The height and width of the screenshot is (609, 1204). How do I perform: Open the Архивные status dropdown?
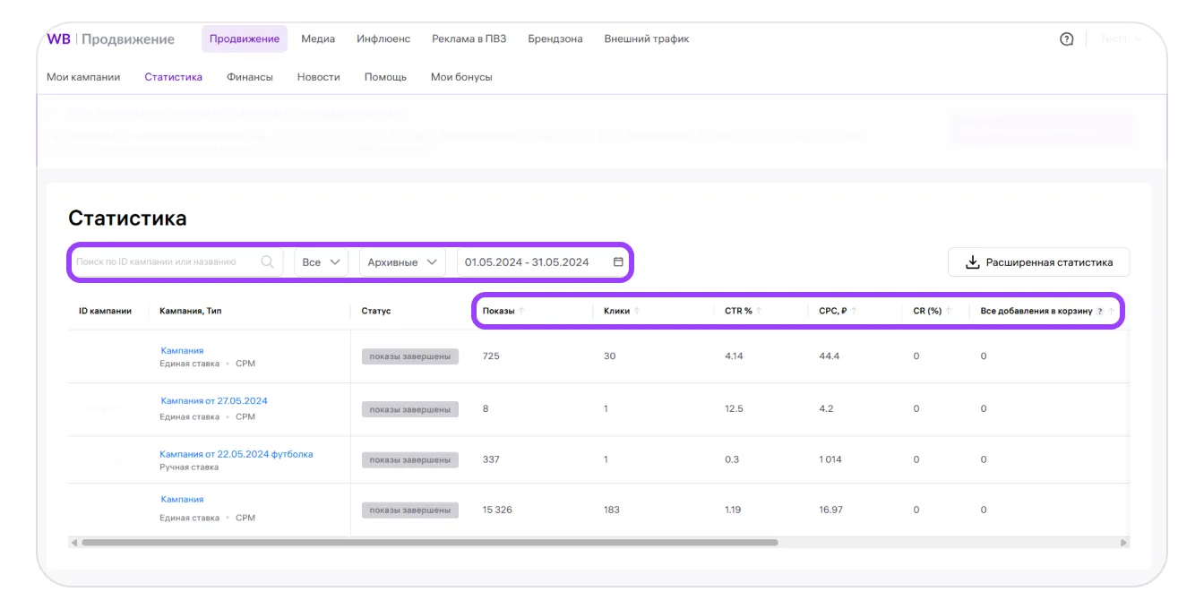pyautogui.click(x=402, y=262)
